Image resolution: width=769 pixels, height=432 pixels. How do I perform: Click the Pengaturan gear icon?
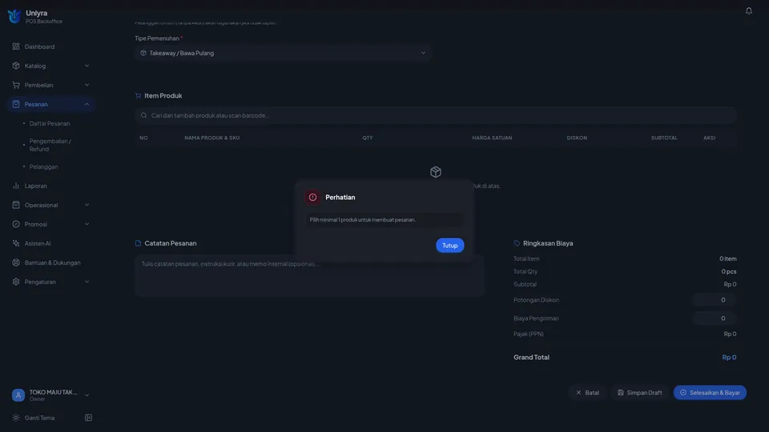[16, 282]
